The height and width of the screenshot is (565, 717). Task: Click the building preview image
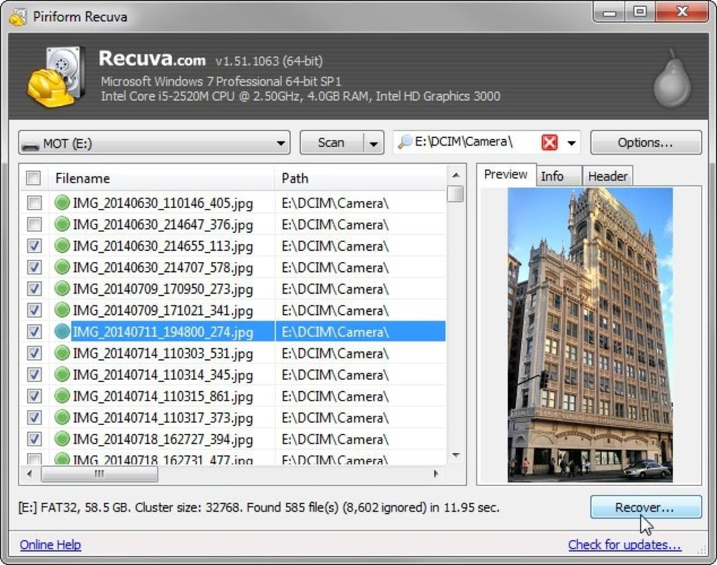(590, 335)
